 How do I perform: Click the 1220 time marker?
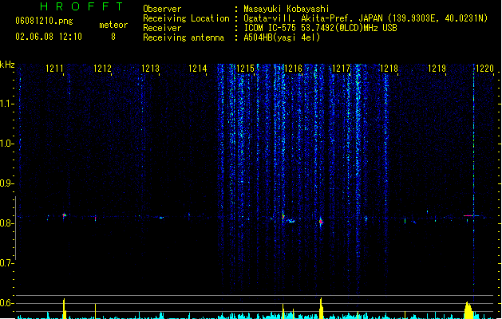click(484, 69)
